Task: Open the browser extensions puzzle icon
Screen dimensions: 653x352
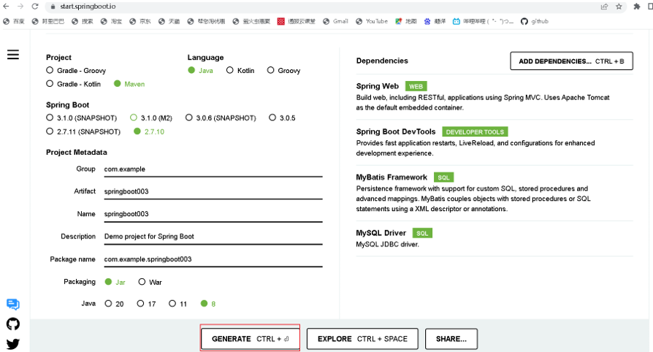Action: tap(634, 7)
